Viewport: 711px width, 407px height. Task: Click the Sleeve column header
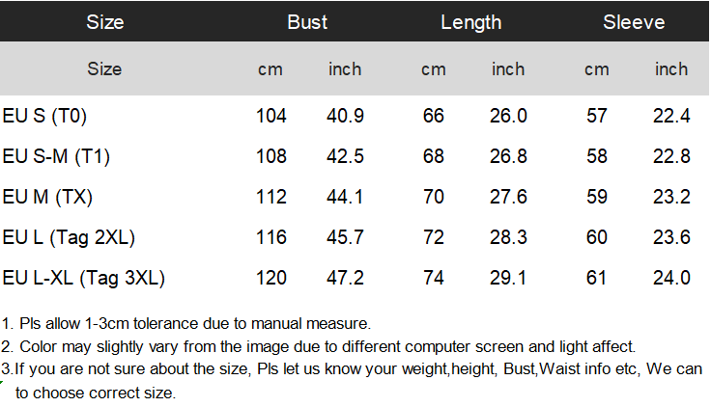[x=634, y=22]
